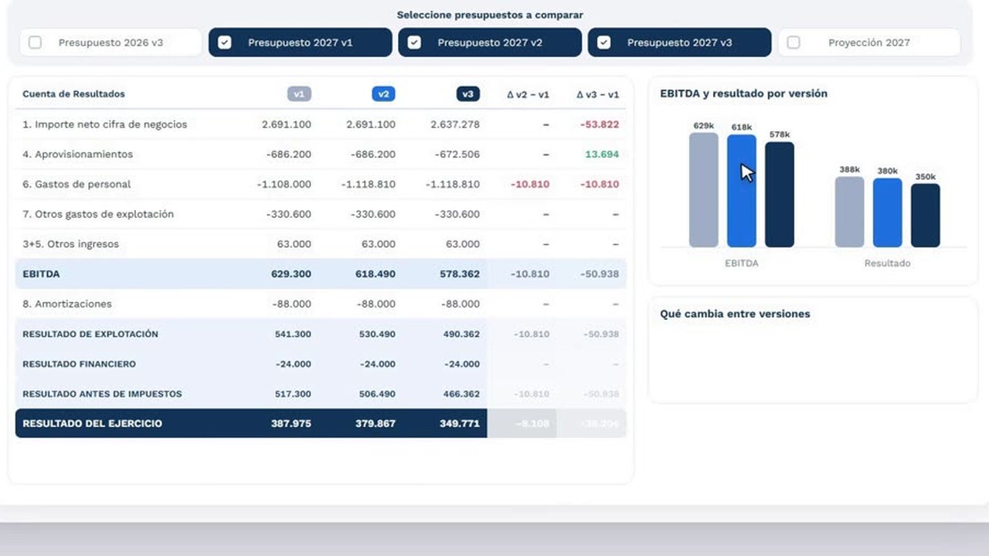Click the bright blue v2 column badge

383,94
